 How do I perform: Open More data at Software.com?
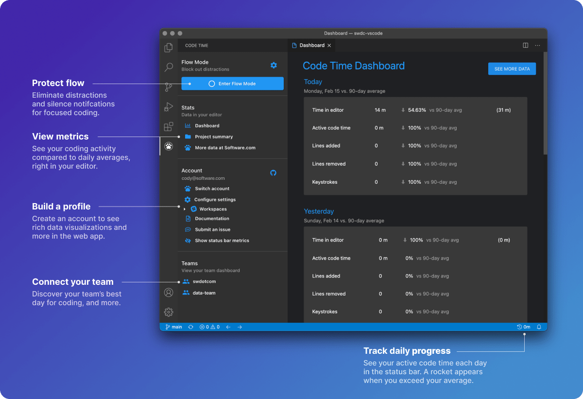[225, 148]
